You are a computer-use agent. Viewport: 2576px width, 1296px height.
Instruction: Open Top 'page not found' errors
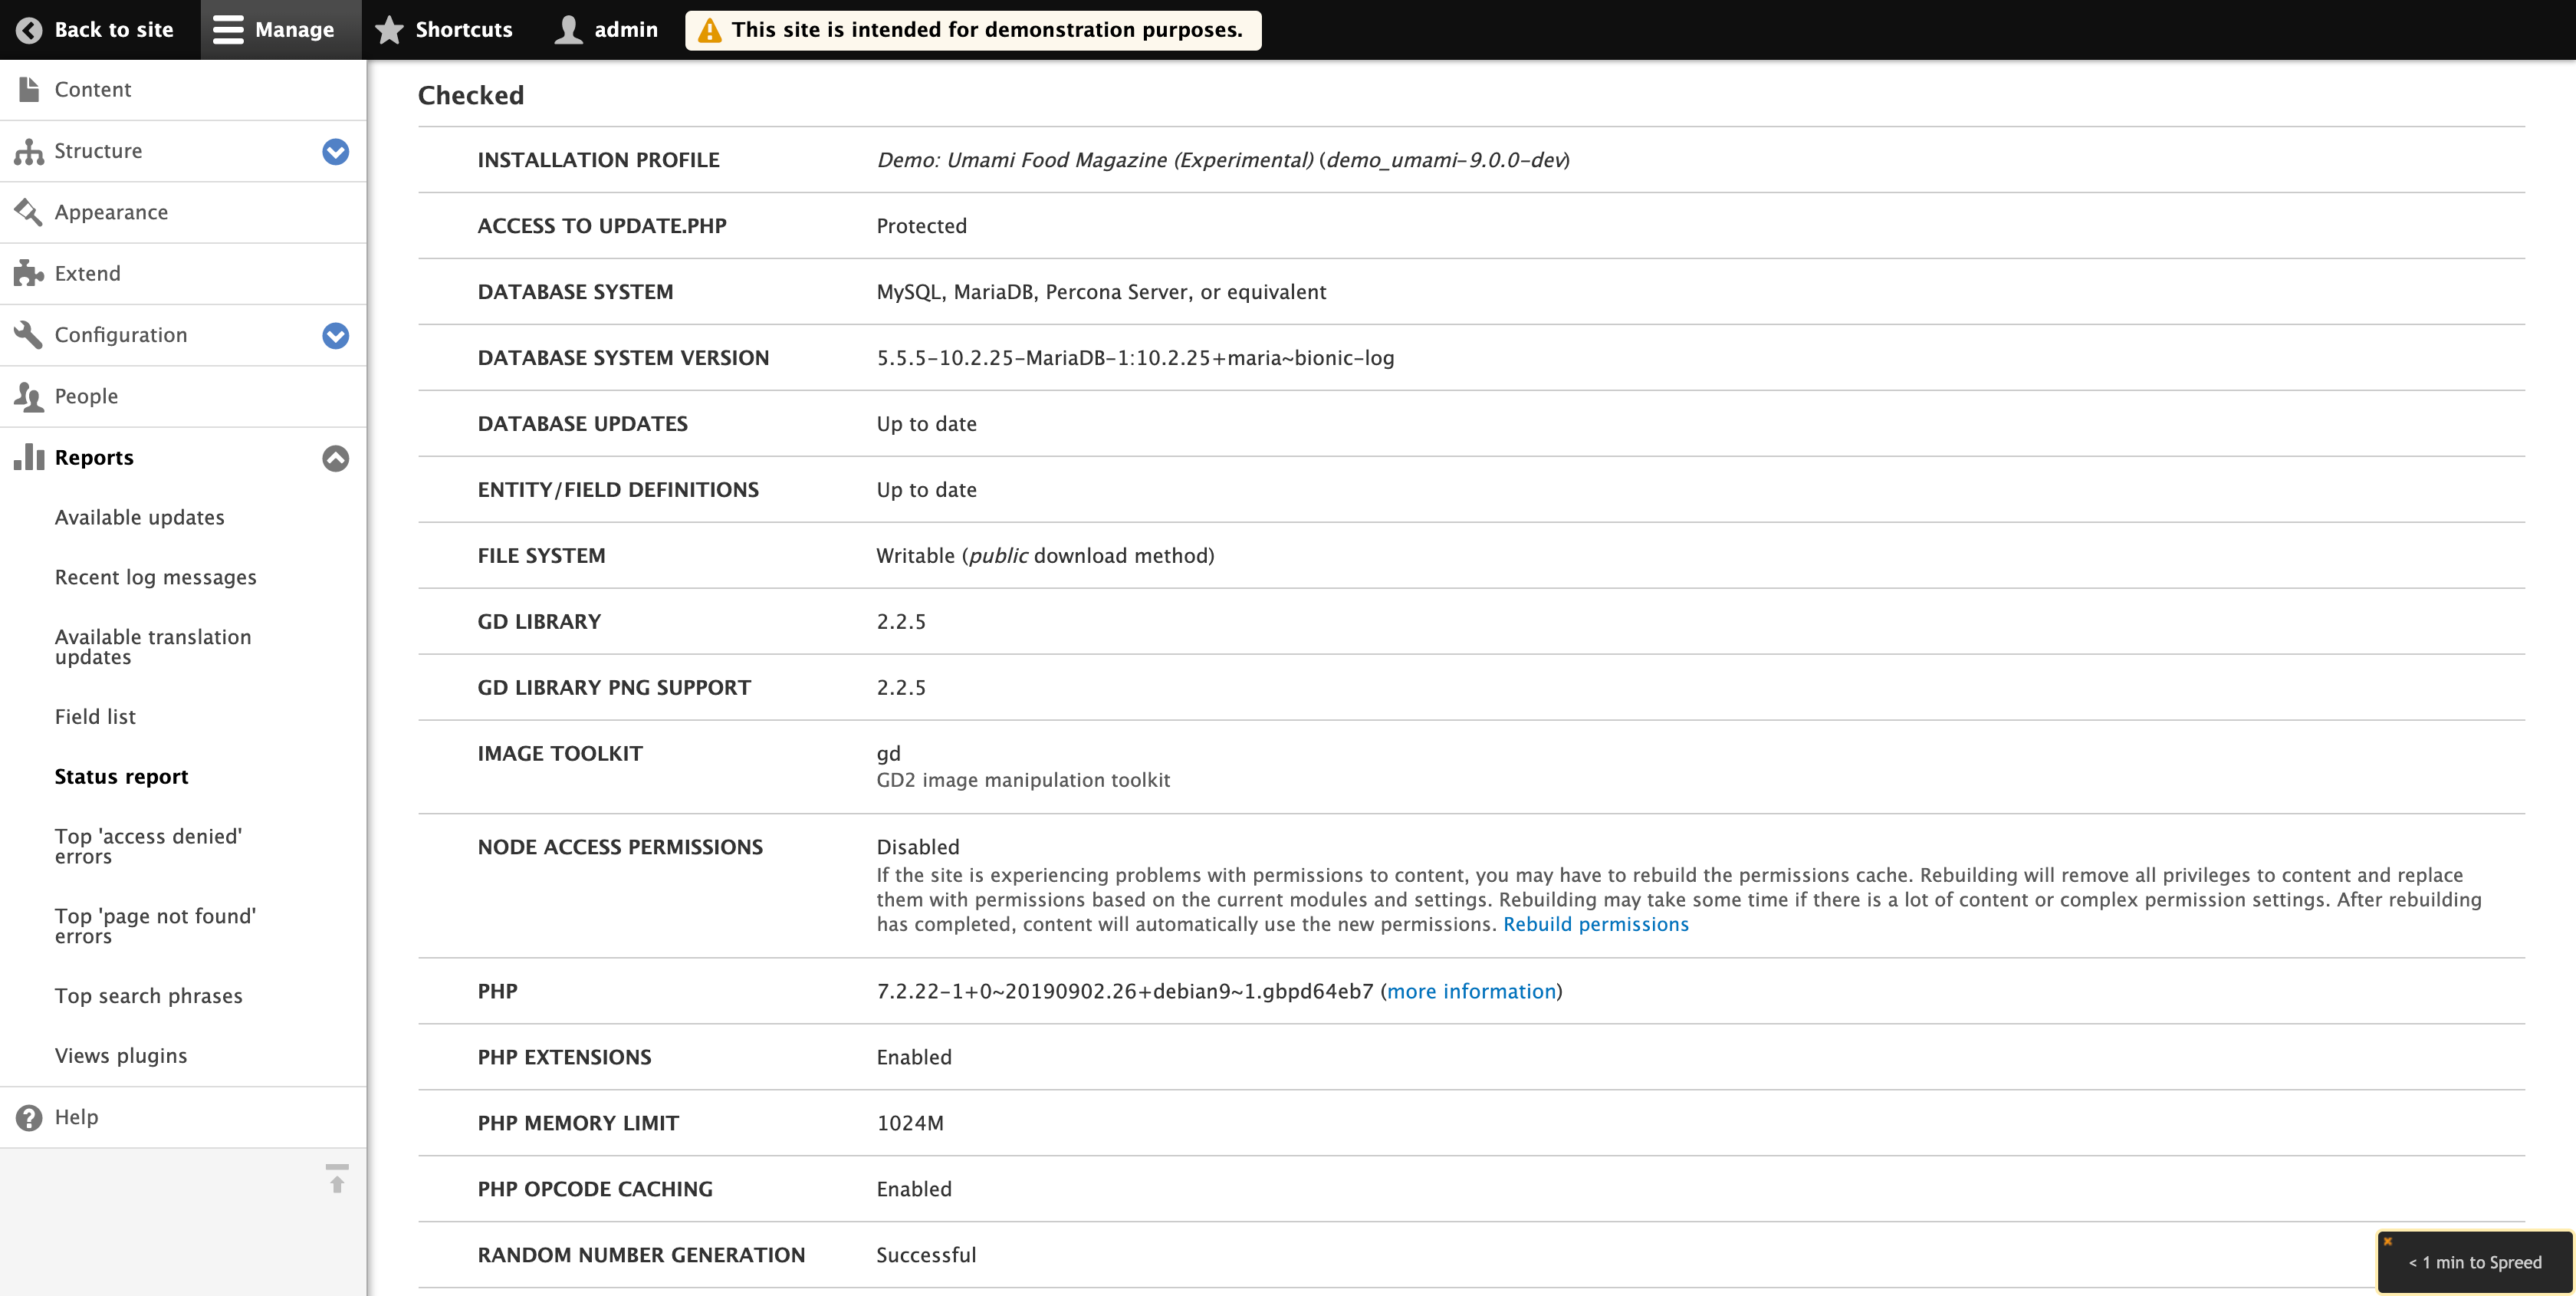(x=155, y=926)
